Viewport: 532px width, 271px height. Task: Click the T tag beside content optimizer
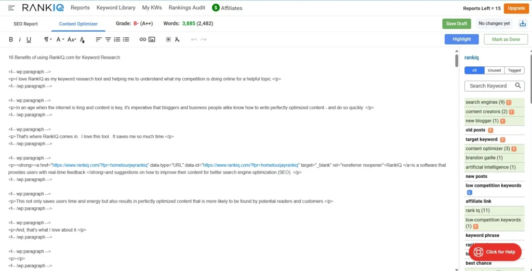coord(514,149)
